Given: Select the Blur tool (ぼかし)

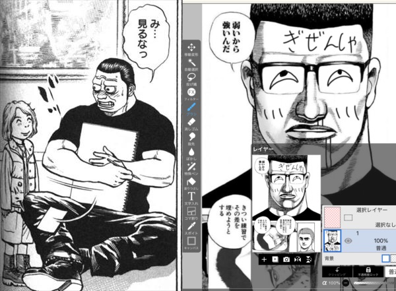Looking at the screenshot, I should pyautogui.click(x=191, y=154).
